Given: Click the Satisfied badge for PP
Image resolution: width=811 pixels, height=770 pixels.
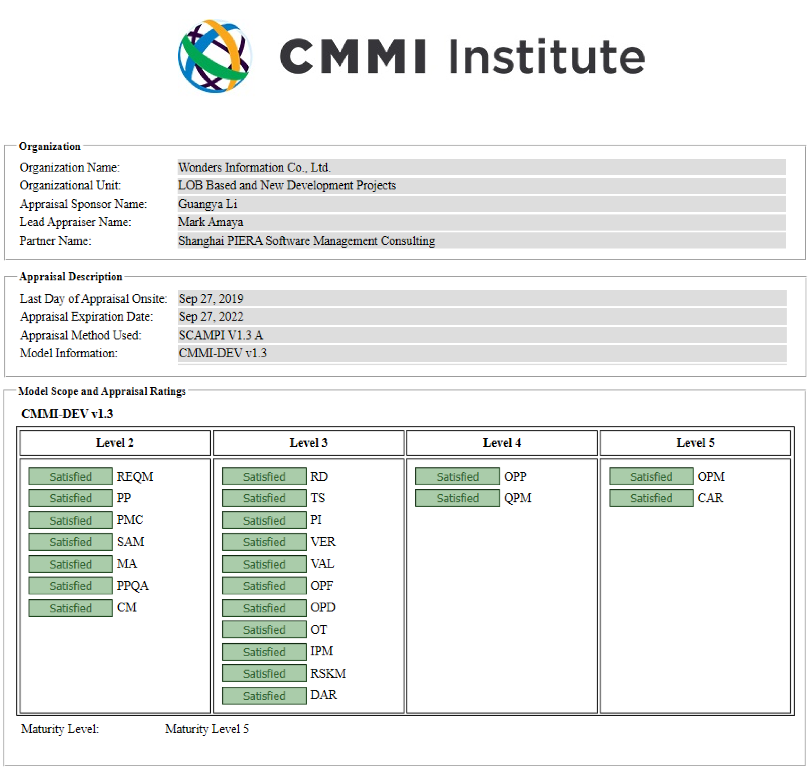Looking at the screenshot, I should click(x=70, y=498).
